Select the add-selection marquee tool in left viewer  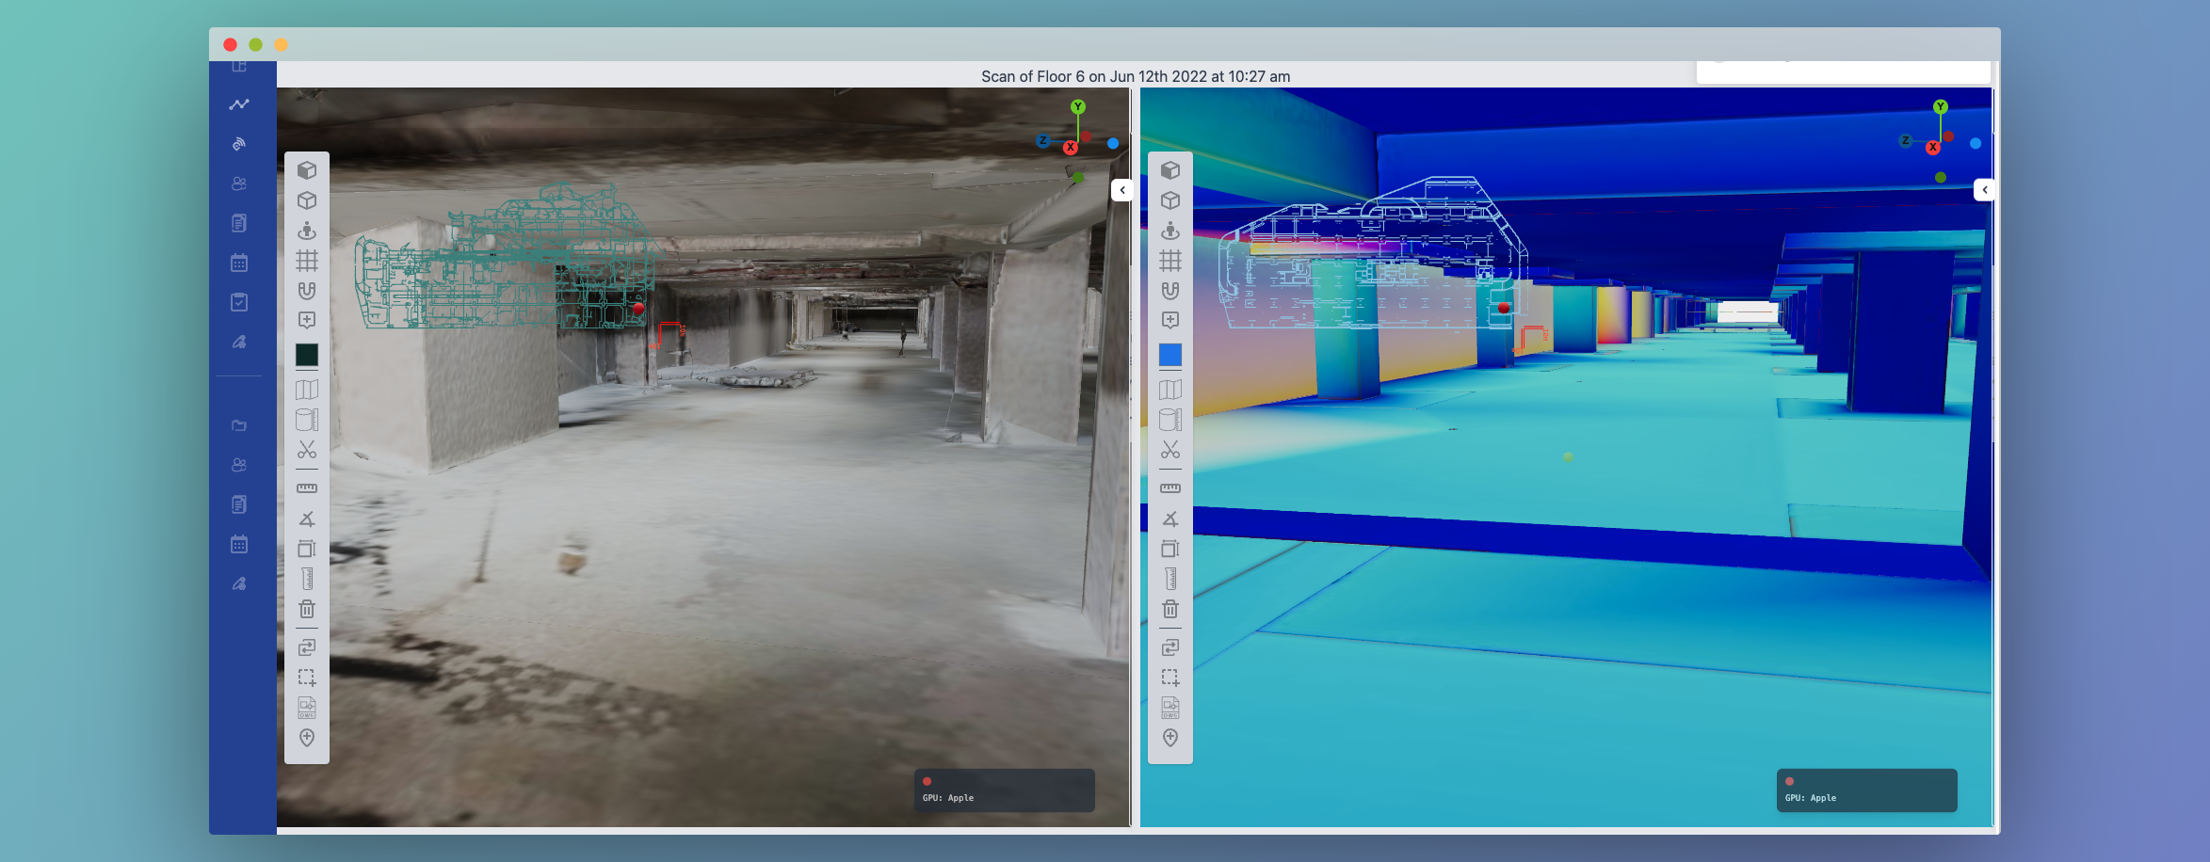(x=307, y=678)
